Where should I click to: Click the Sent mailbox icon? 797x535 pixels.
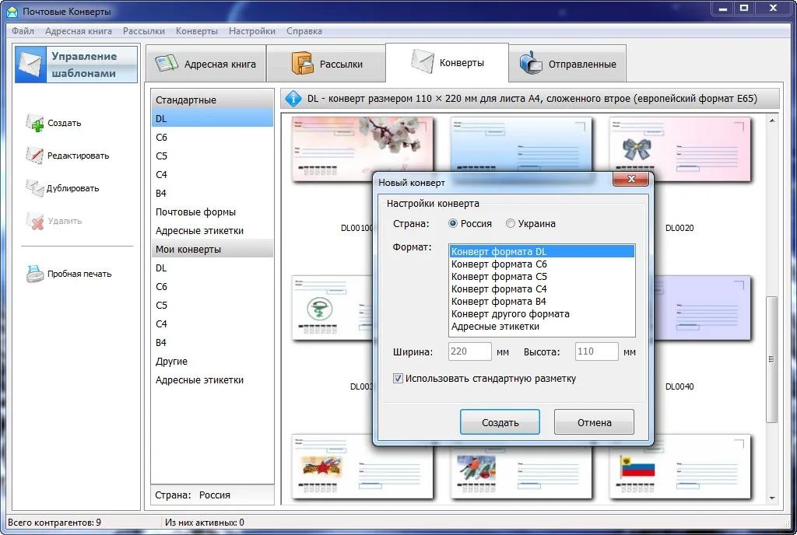tap(531, 64)
